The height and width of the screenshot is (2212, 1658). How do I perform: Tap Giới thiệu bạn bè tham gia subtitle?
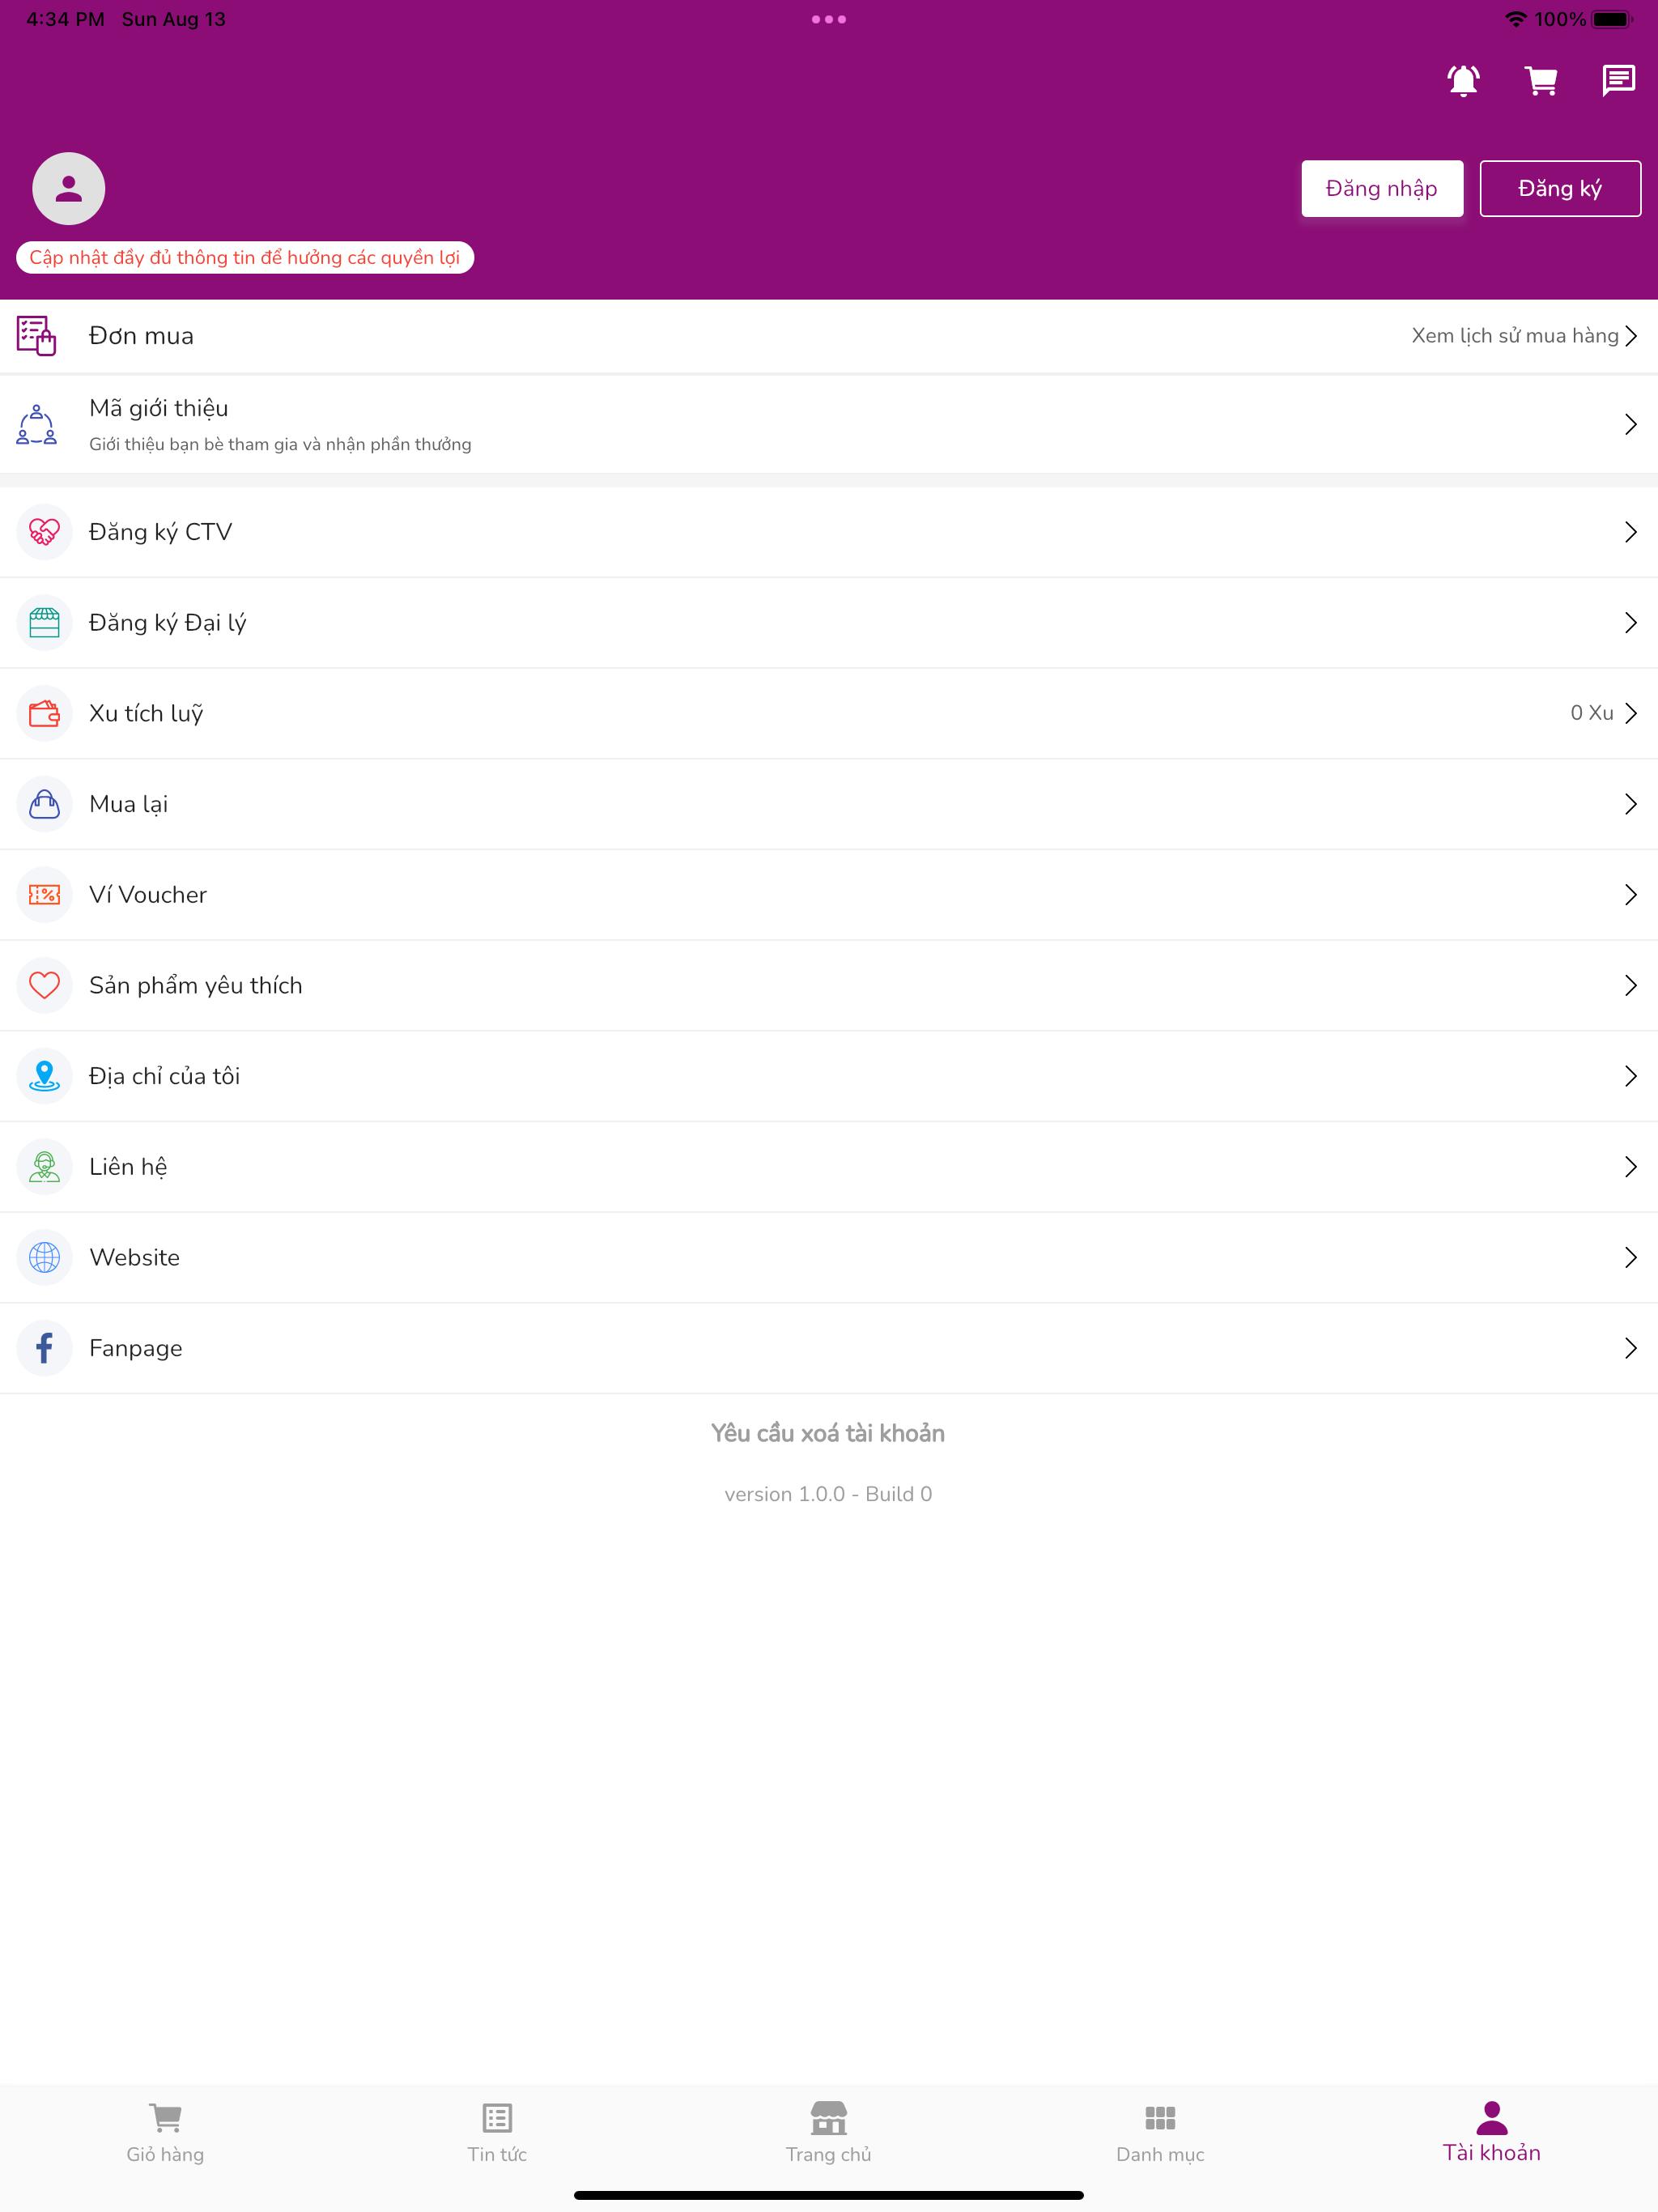tap(280, 444)
